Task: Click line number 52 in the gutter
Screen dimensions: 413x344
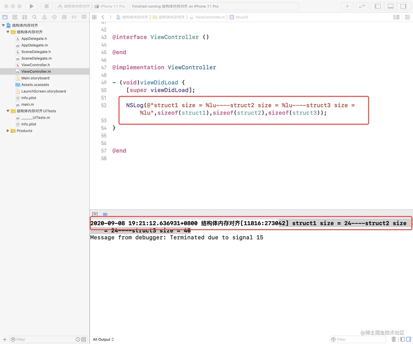Action: point(104,105)
